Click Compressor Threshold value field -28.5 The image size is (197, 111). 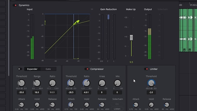click(x=71, y=92)
